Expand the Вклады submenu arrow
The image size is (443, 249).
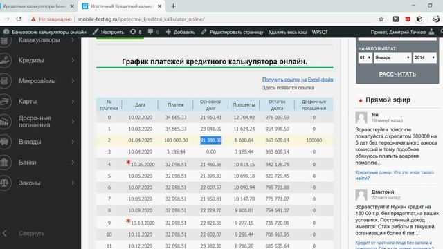73,142
